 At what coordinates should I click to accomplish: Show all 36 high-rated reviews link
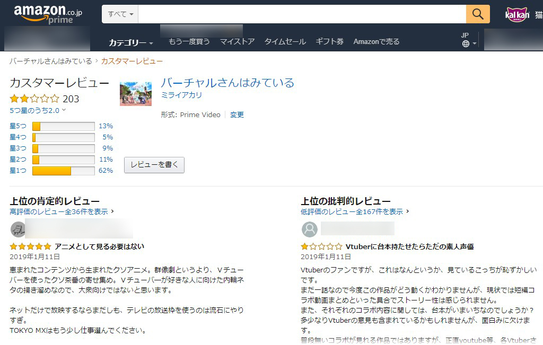pyautogui.click(x=59, y=211)
